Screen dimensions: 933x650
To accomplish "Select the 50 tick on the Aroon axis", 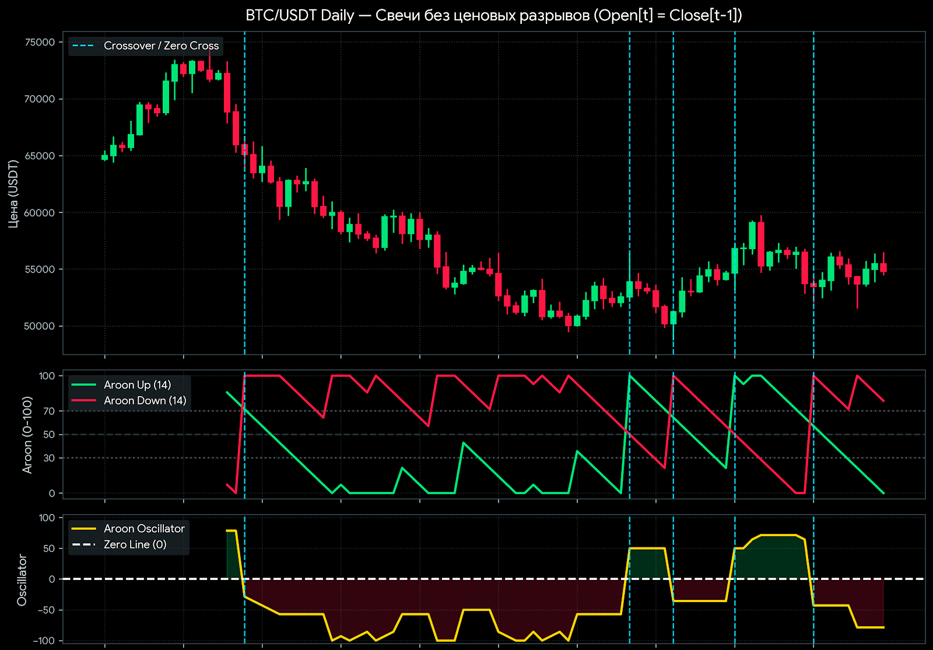I will point(50,435).
